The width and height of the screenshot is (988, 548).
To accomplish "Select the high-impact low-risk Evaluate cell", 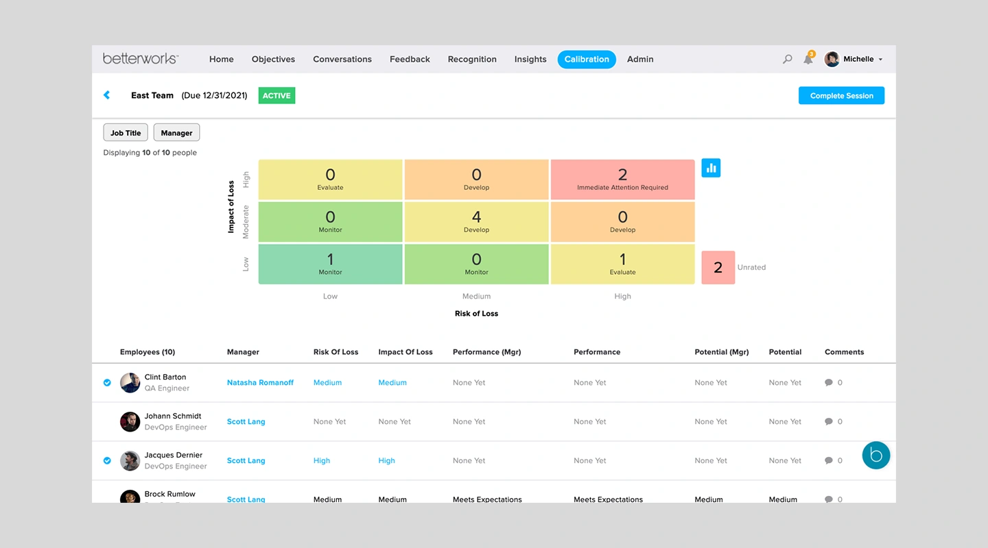I will pos(330,179).
